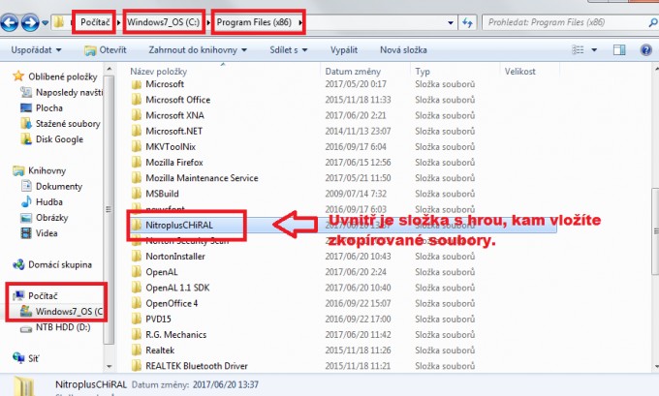Click Nová složka button
The image size is (659, 396).
coord(403,50)
